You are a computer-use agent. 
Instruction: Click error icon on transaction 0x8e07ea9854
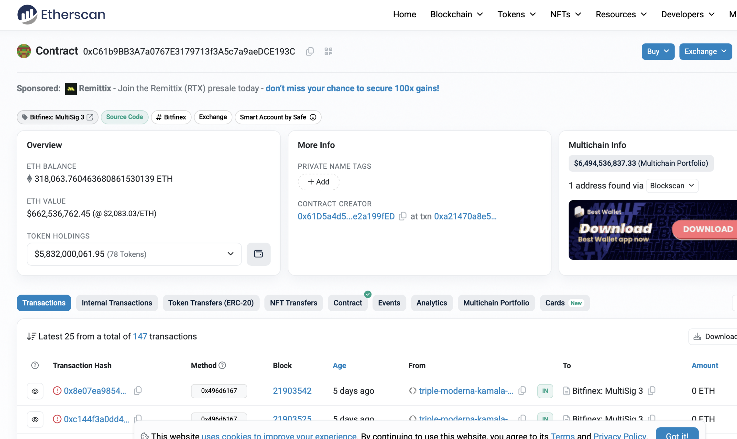(x=57, y=390)
